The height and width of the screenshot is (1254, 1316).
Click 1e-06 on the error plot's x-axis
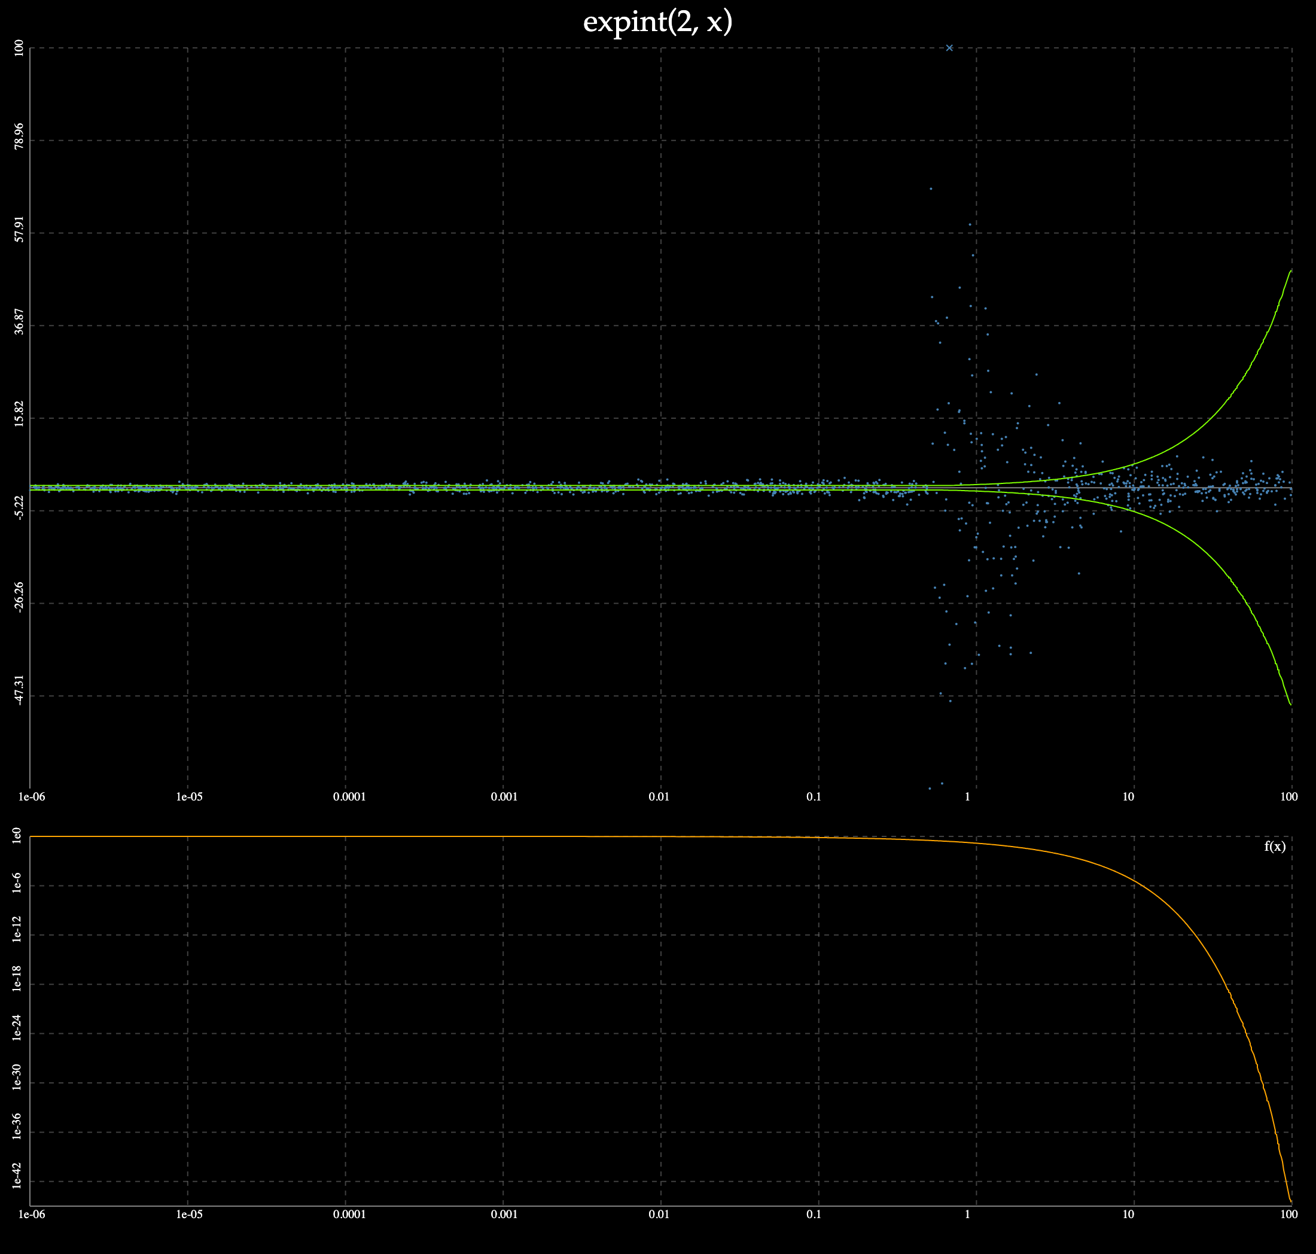(32, 798)
